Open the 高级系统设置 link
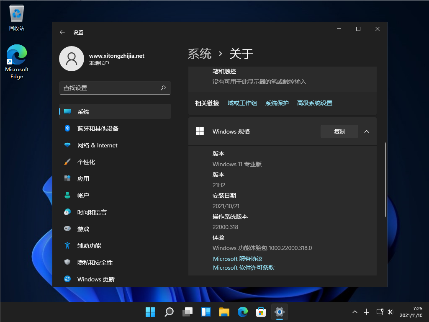Image resolution: width=429 pixels, height=322 pixels. tap(314, 103)
